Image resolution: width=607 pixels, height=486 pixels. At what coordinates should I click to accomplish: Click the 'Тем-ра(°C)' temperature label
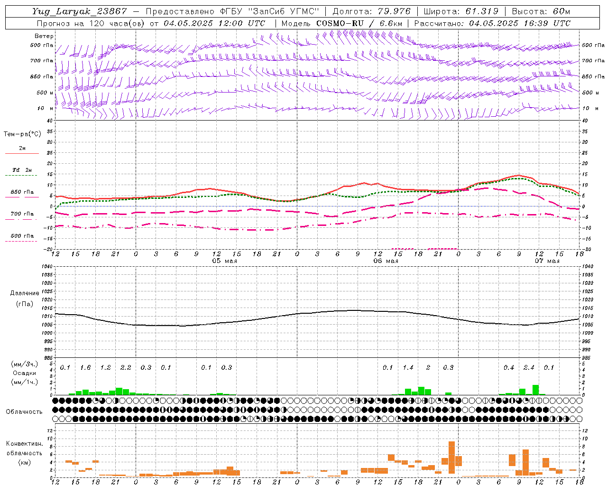click(x=22, y=134)
